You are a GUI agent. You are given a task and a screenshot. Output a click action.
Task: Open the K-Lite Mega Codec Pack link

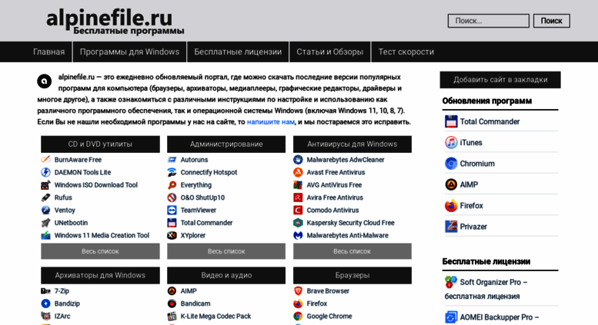(x=215, y=316)
